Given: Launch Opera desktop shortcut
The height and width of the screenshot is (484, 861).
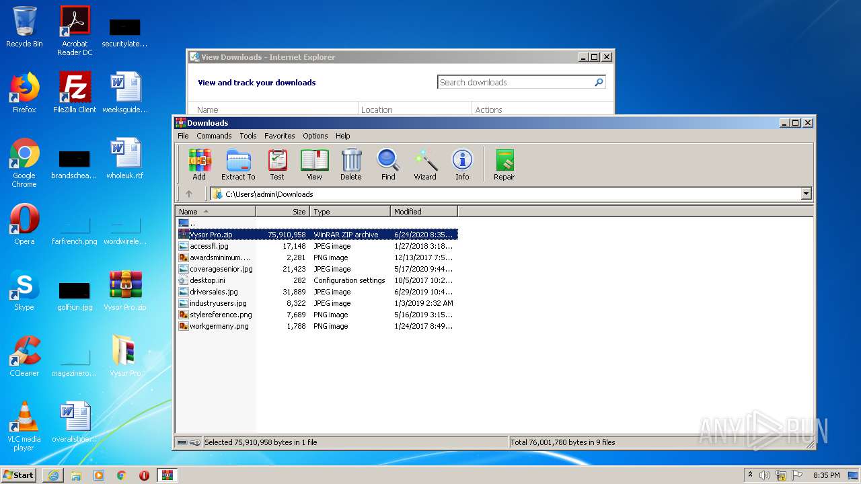Looking at the screenshot, I should tap(24, 225).
